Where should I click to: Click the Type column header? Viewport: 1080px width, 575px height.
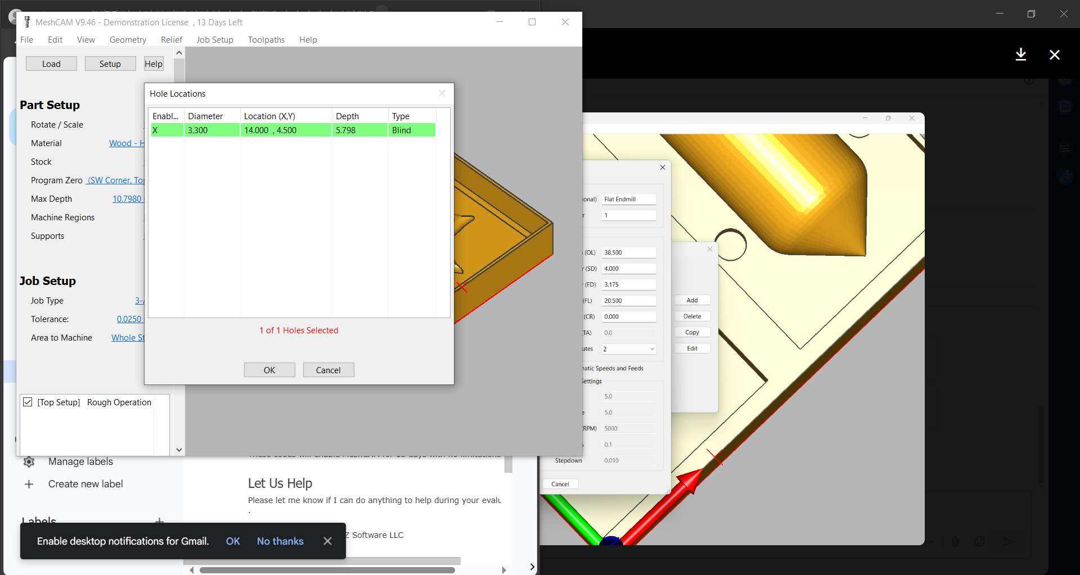(412, 116)
